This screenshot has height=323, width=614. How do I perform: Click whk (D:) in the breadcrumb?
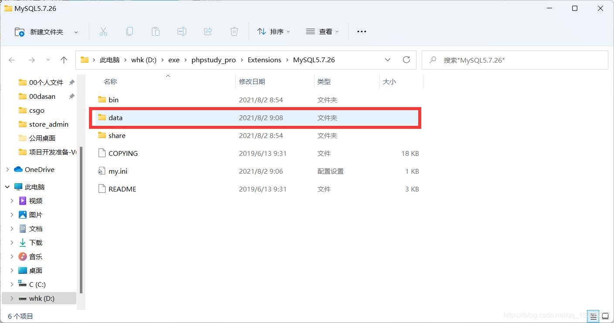[143, 60]
